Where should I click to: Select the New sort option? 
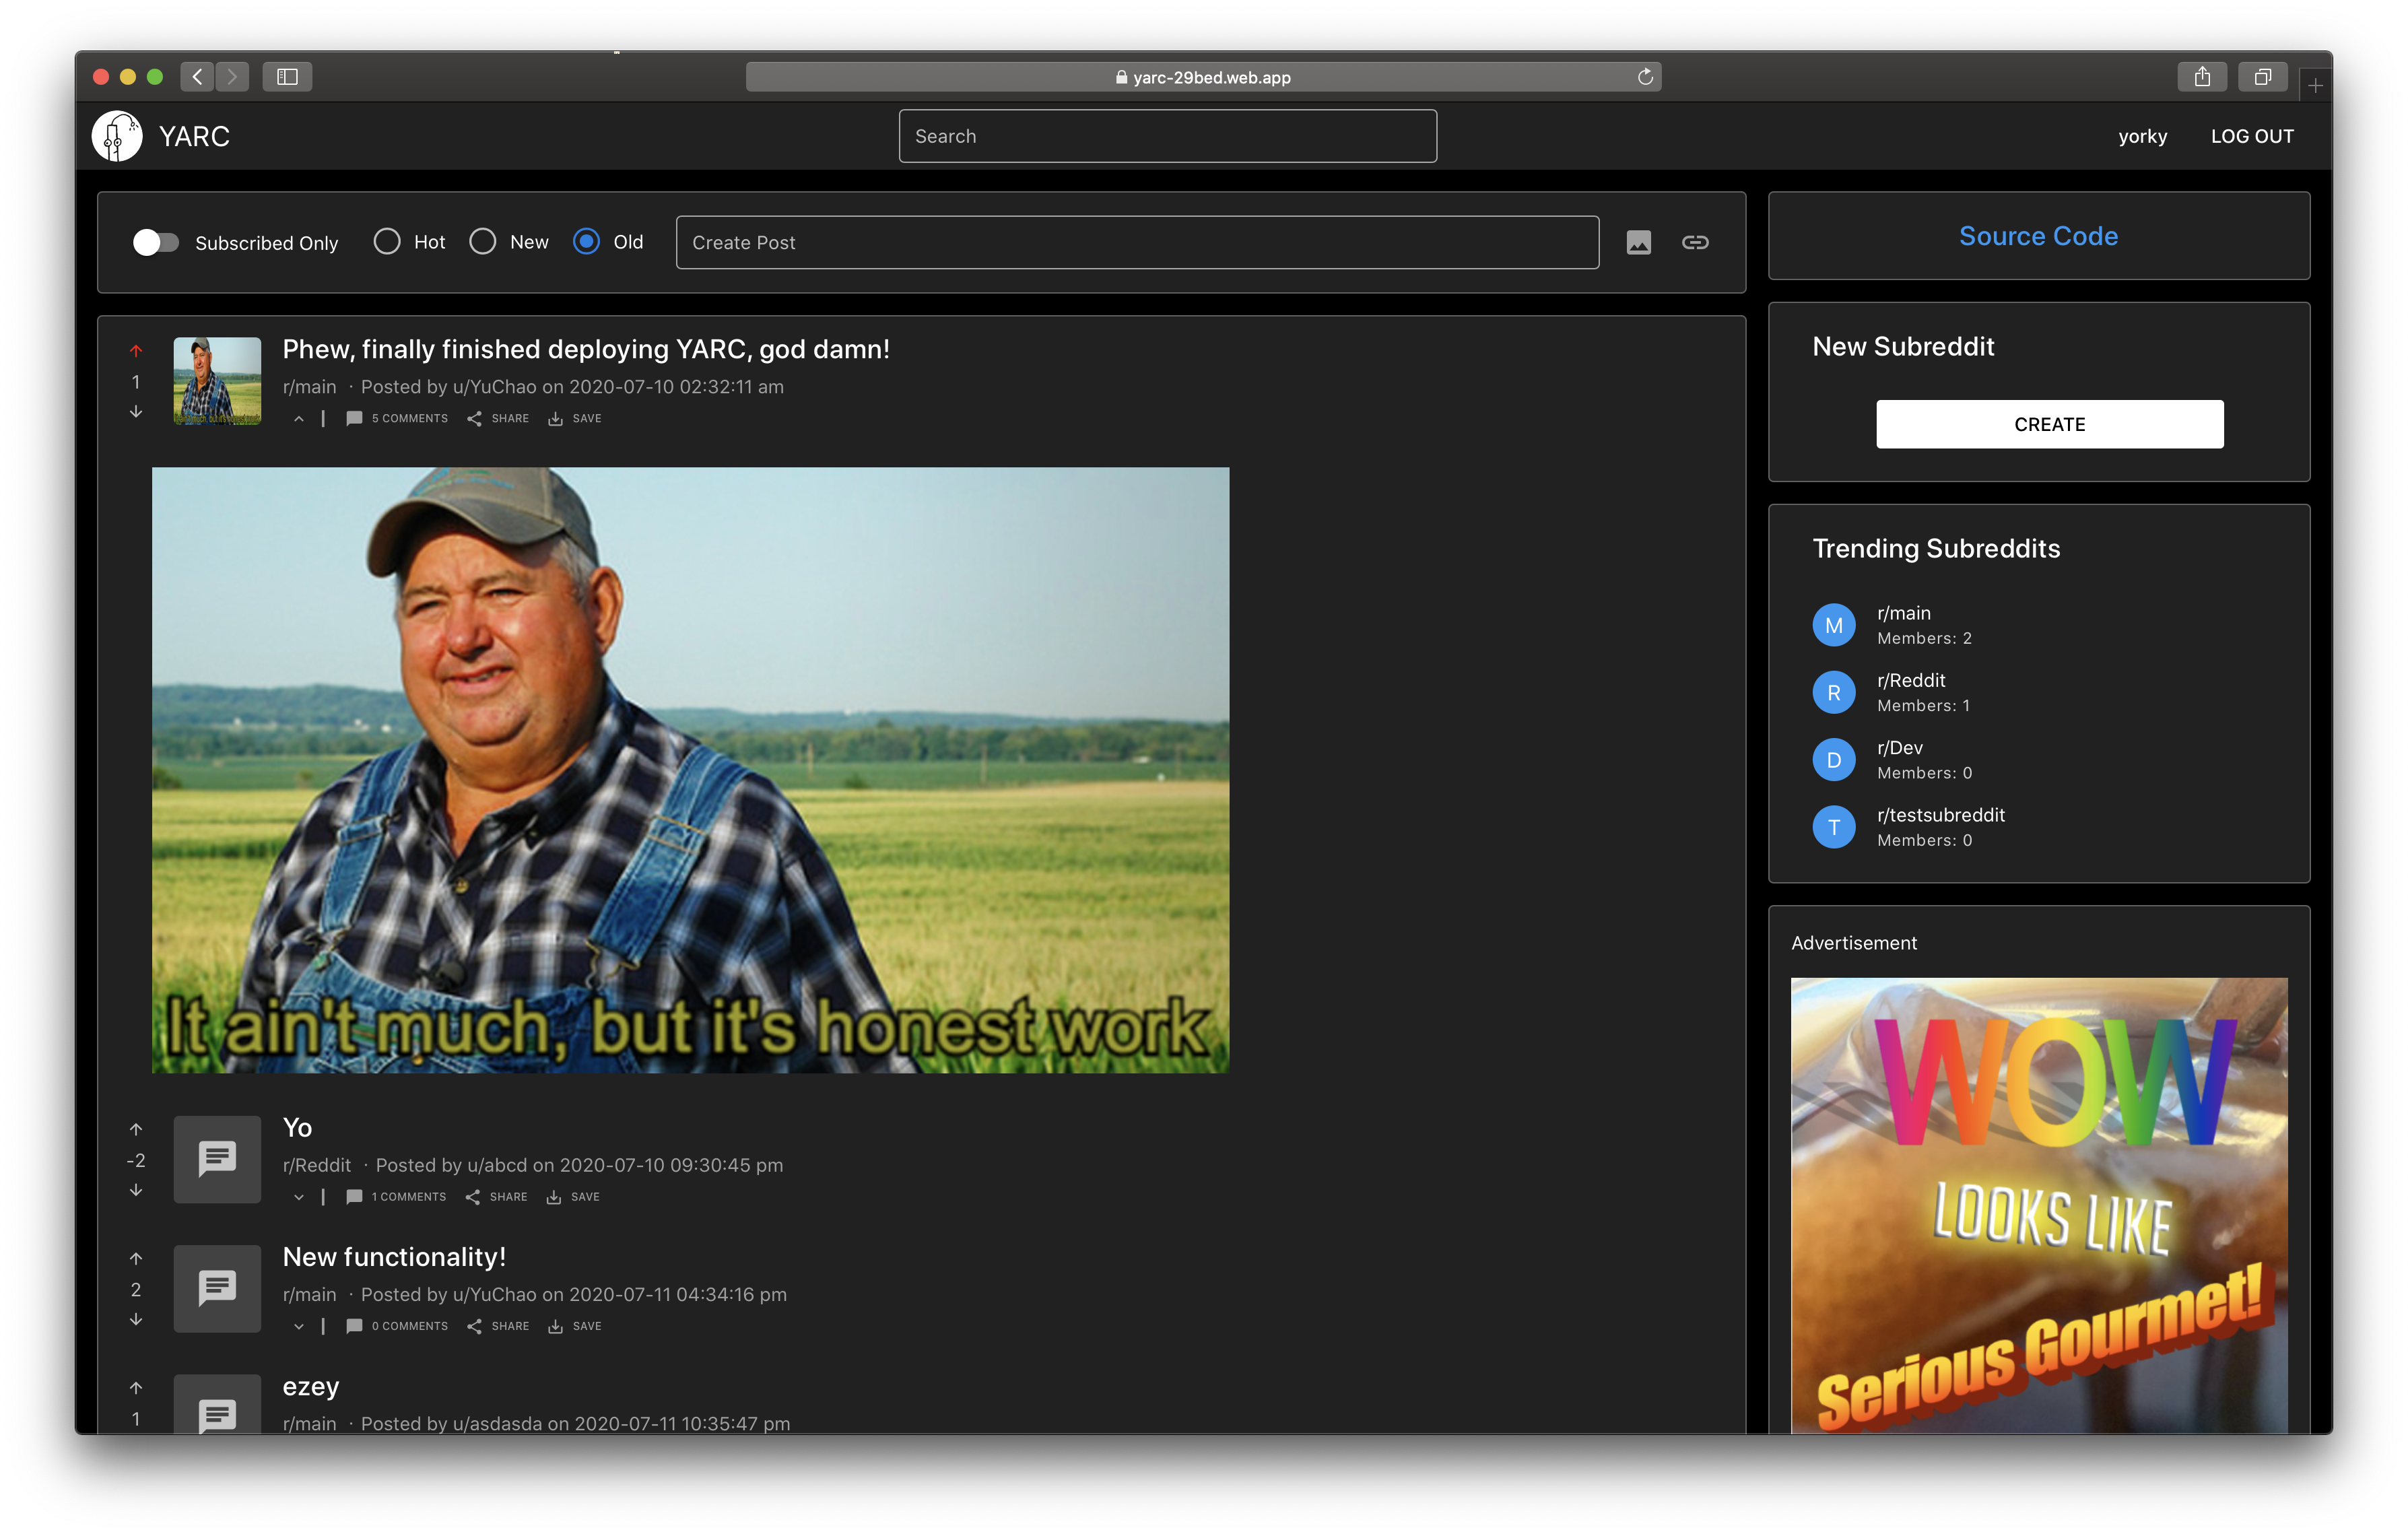pyautogui.click(x=483, y=242)
